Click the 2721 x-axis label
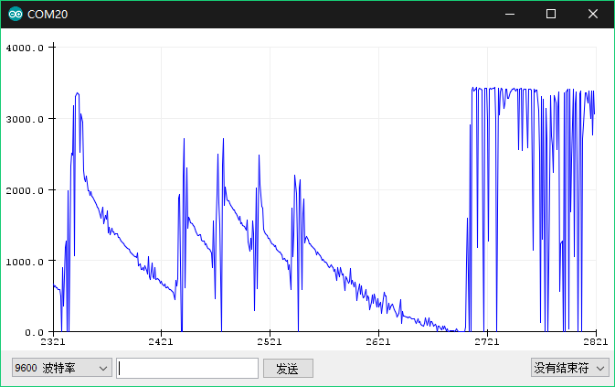 (487, 341)
